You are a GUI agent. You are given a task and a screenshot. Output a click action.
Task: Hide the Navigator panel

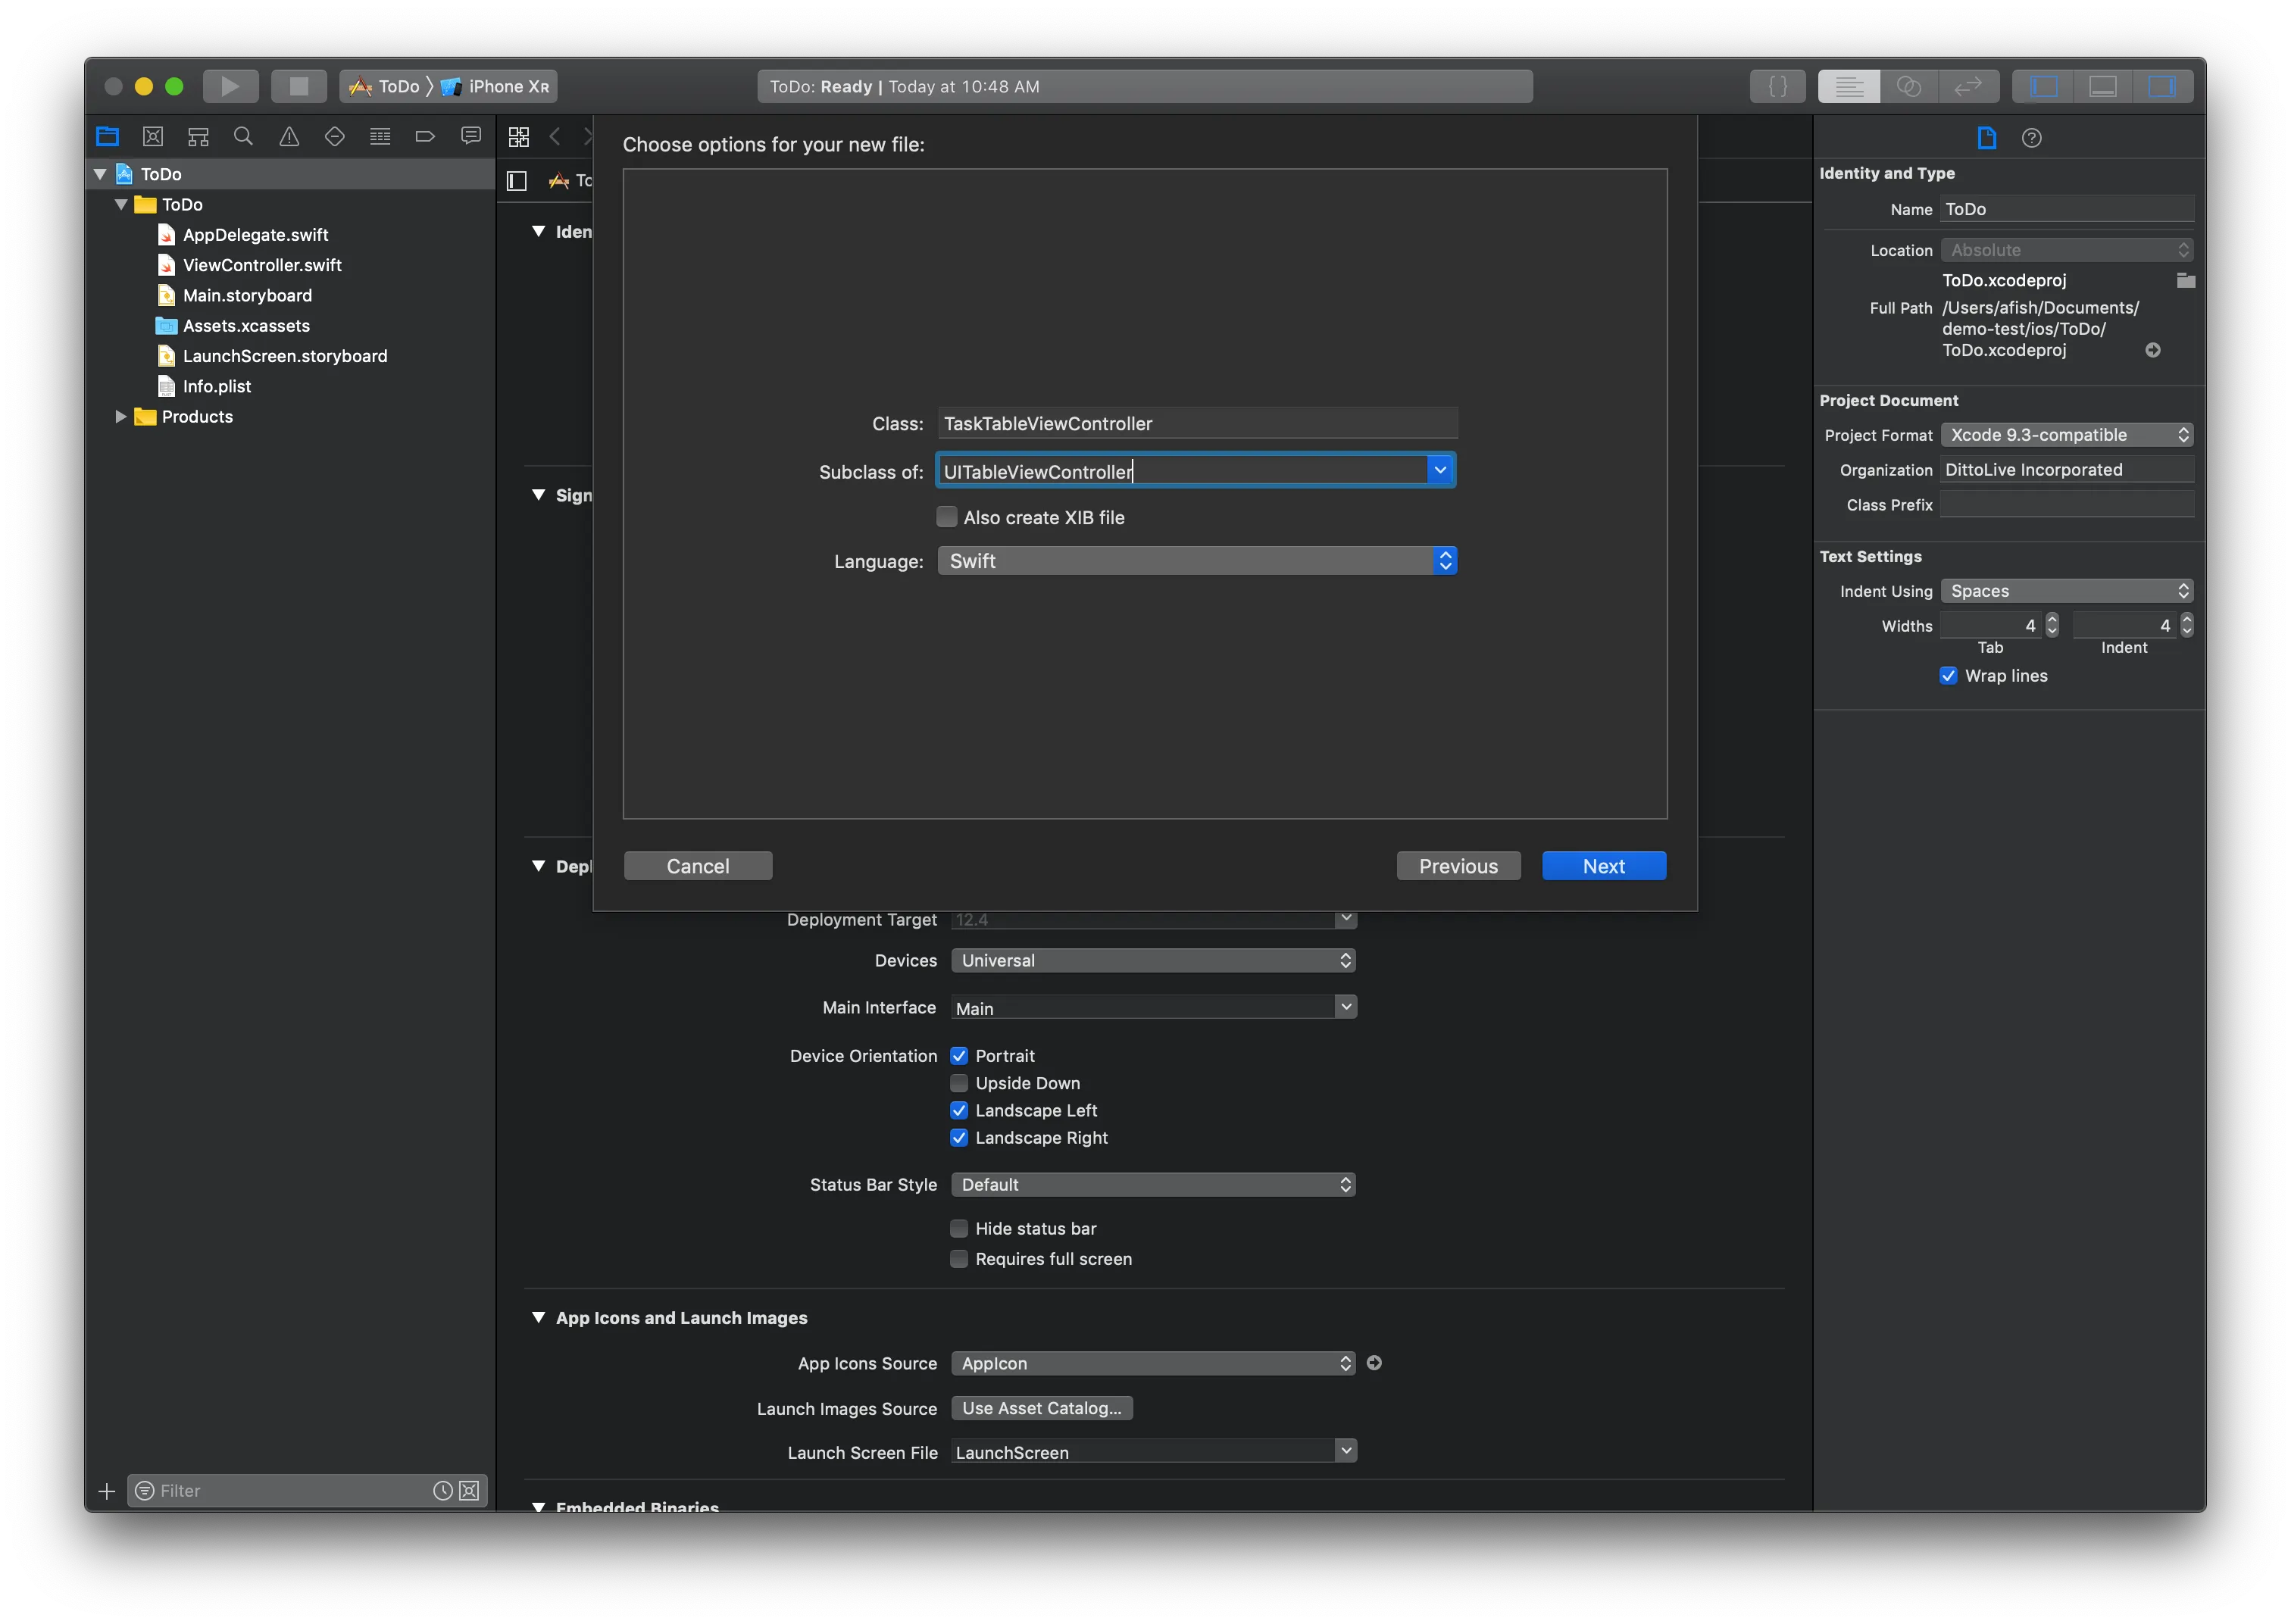pos(2043,86)
